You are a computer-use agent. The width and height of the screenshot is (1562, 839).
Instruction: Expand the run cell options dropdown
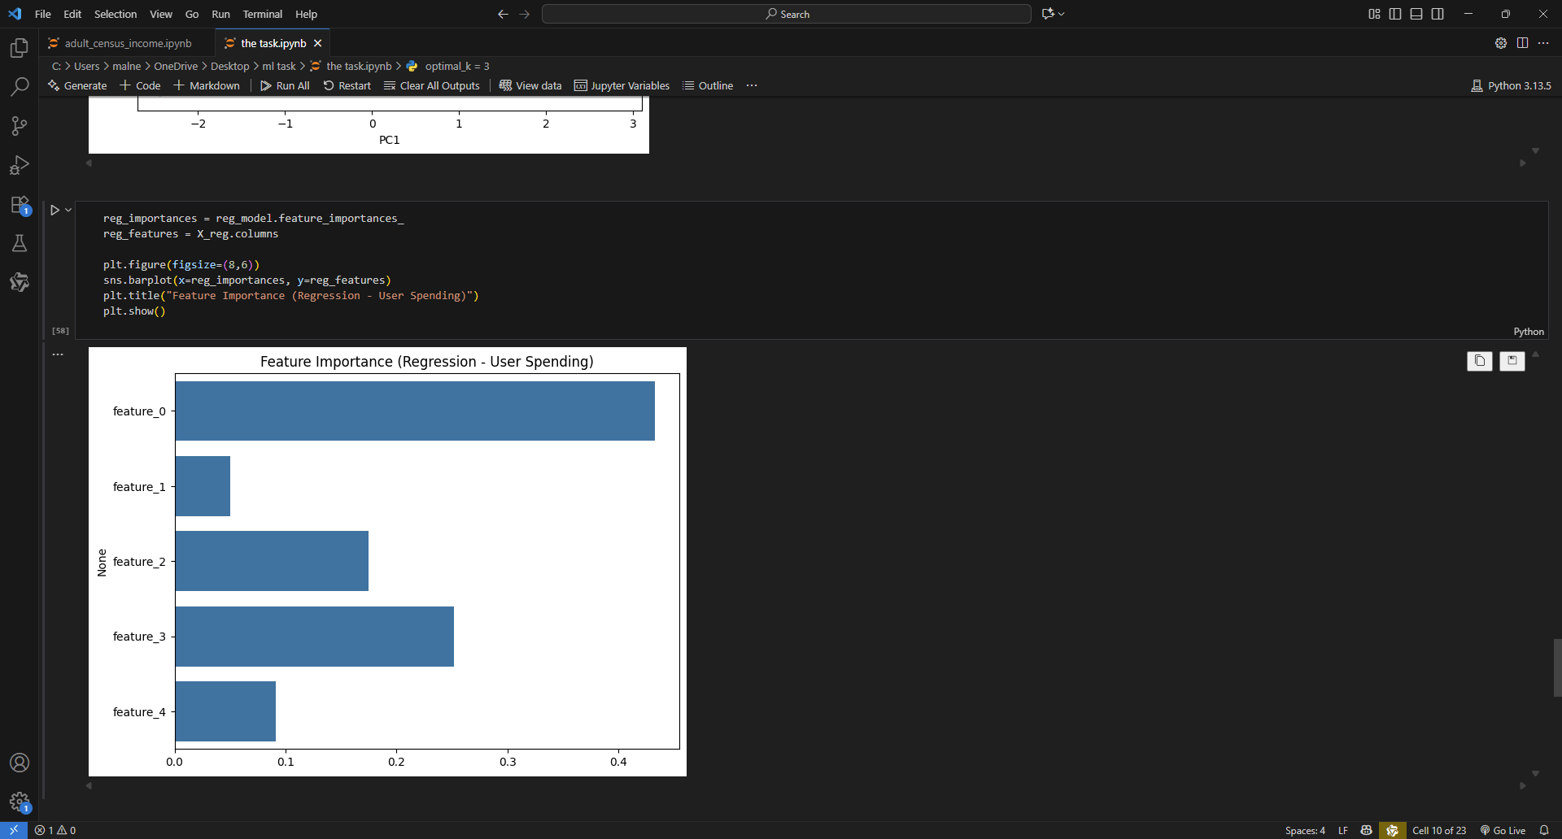pyautogui.click(x=68, y=210)
